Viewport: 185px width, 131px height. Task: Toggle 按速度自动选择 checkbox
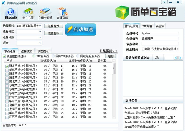pyautogui.click(x=4, y=56)
